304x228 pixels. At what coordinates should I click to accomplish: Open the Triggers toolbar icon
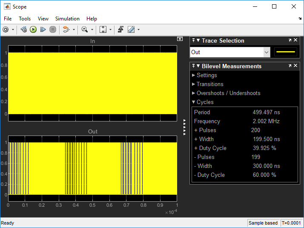121,29
